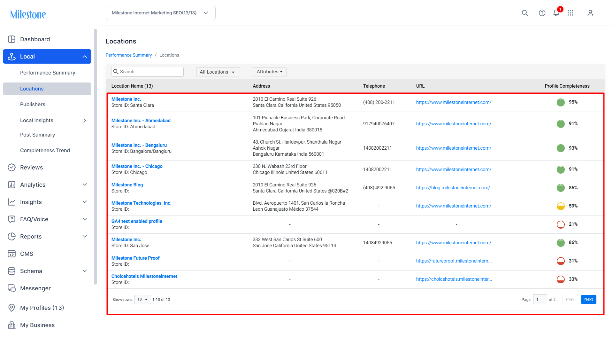Open Completeness Trend in the sidebar
The image size is (613, 345).
tap(45, 151)
